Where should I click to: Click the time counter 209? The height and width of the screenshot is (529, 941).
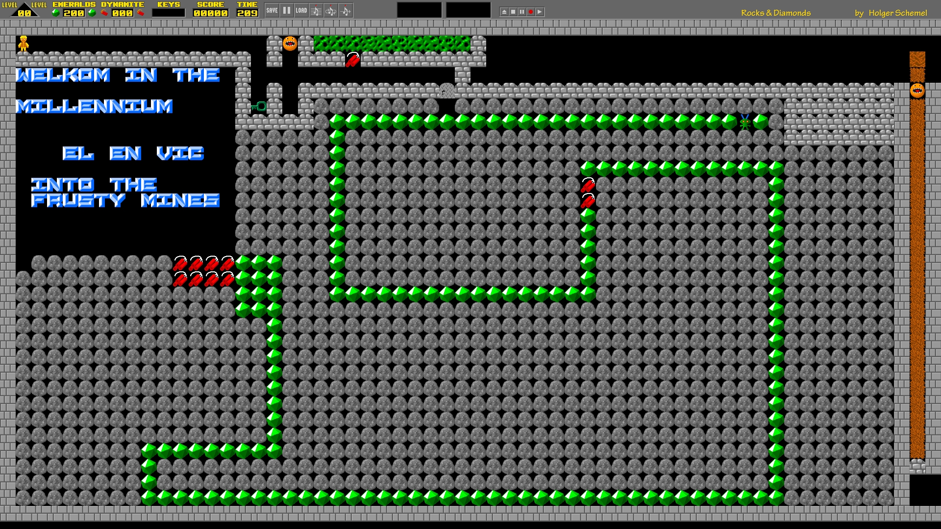[x=248, y=13]
